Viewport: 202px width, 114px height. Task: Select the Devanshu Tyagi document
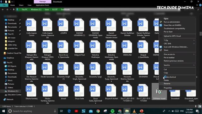point(95,70)
